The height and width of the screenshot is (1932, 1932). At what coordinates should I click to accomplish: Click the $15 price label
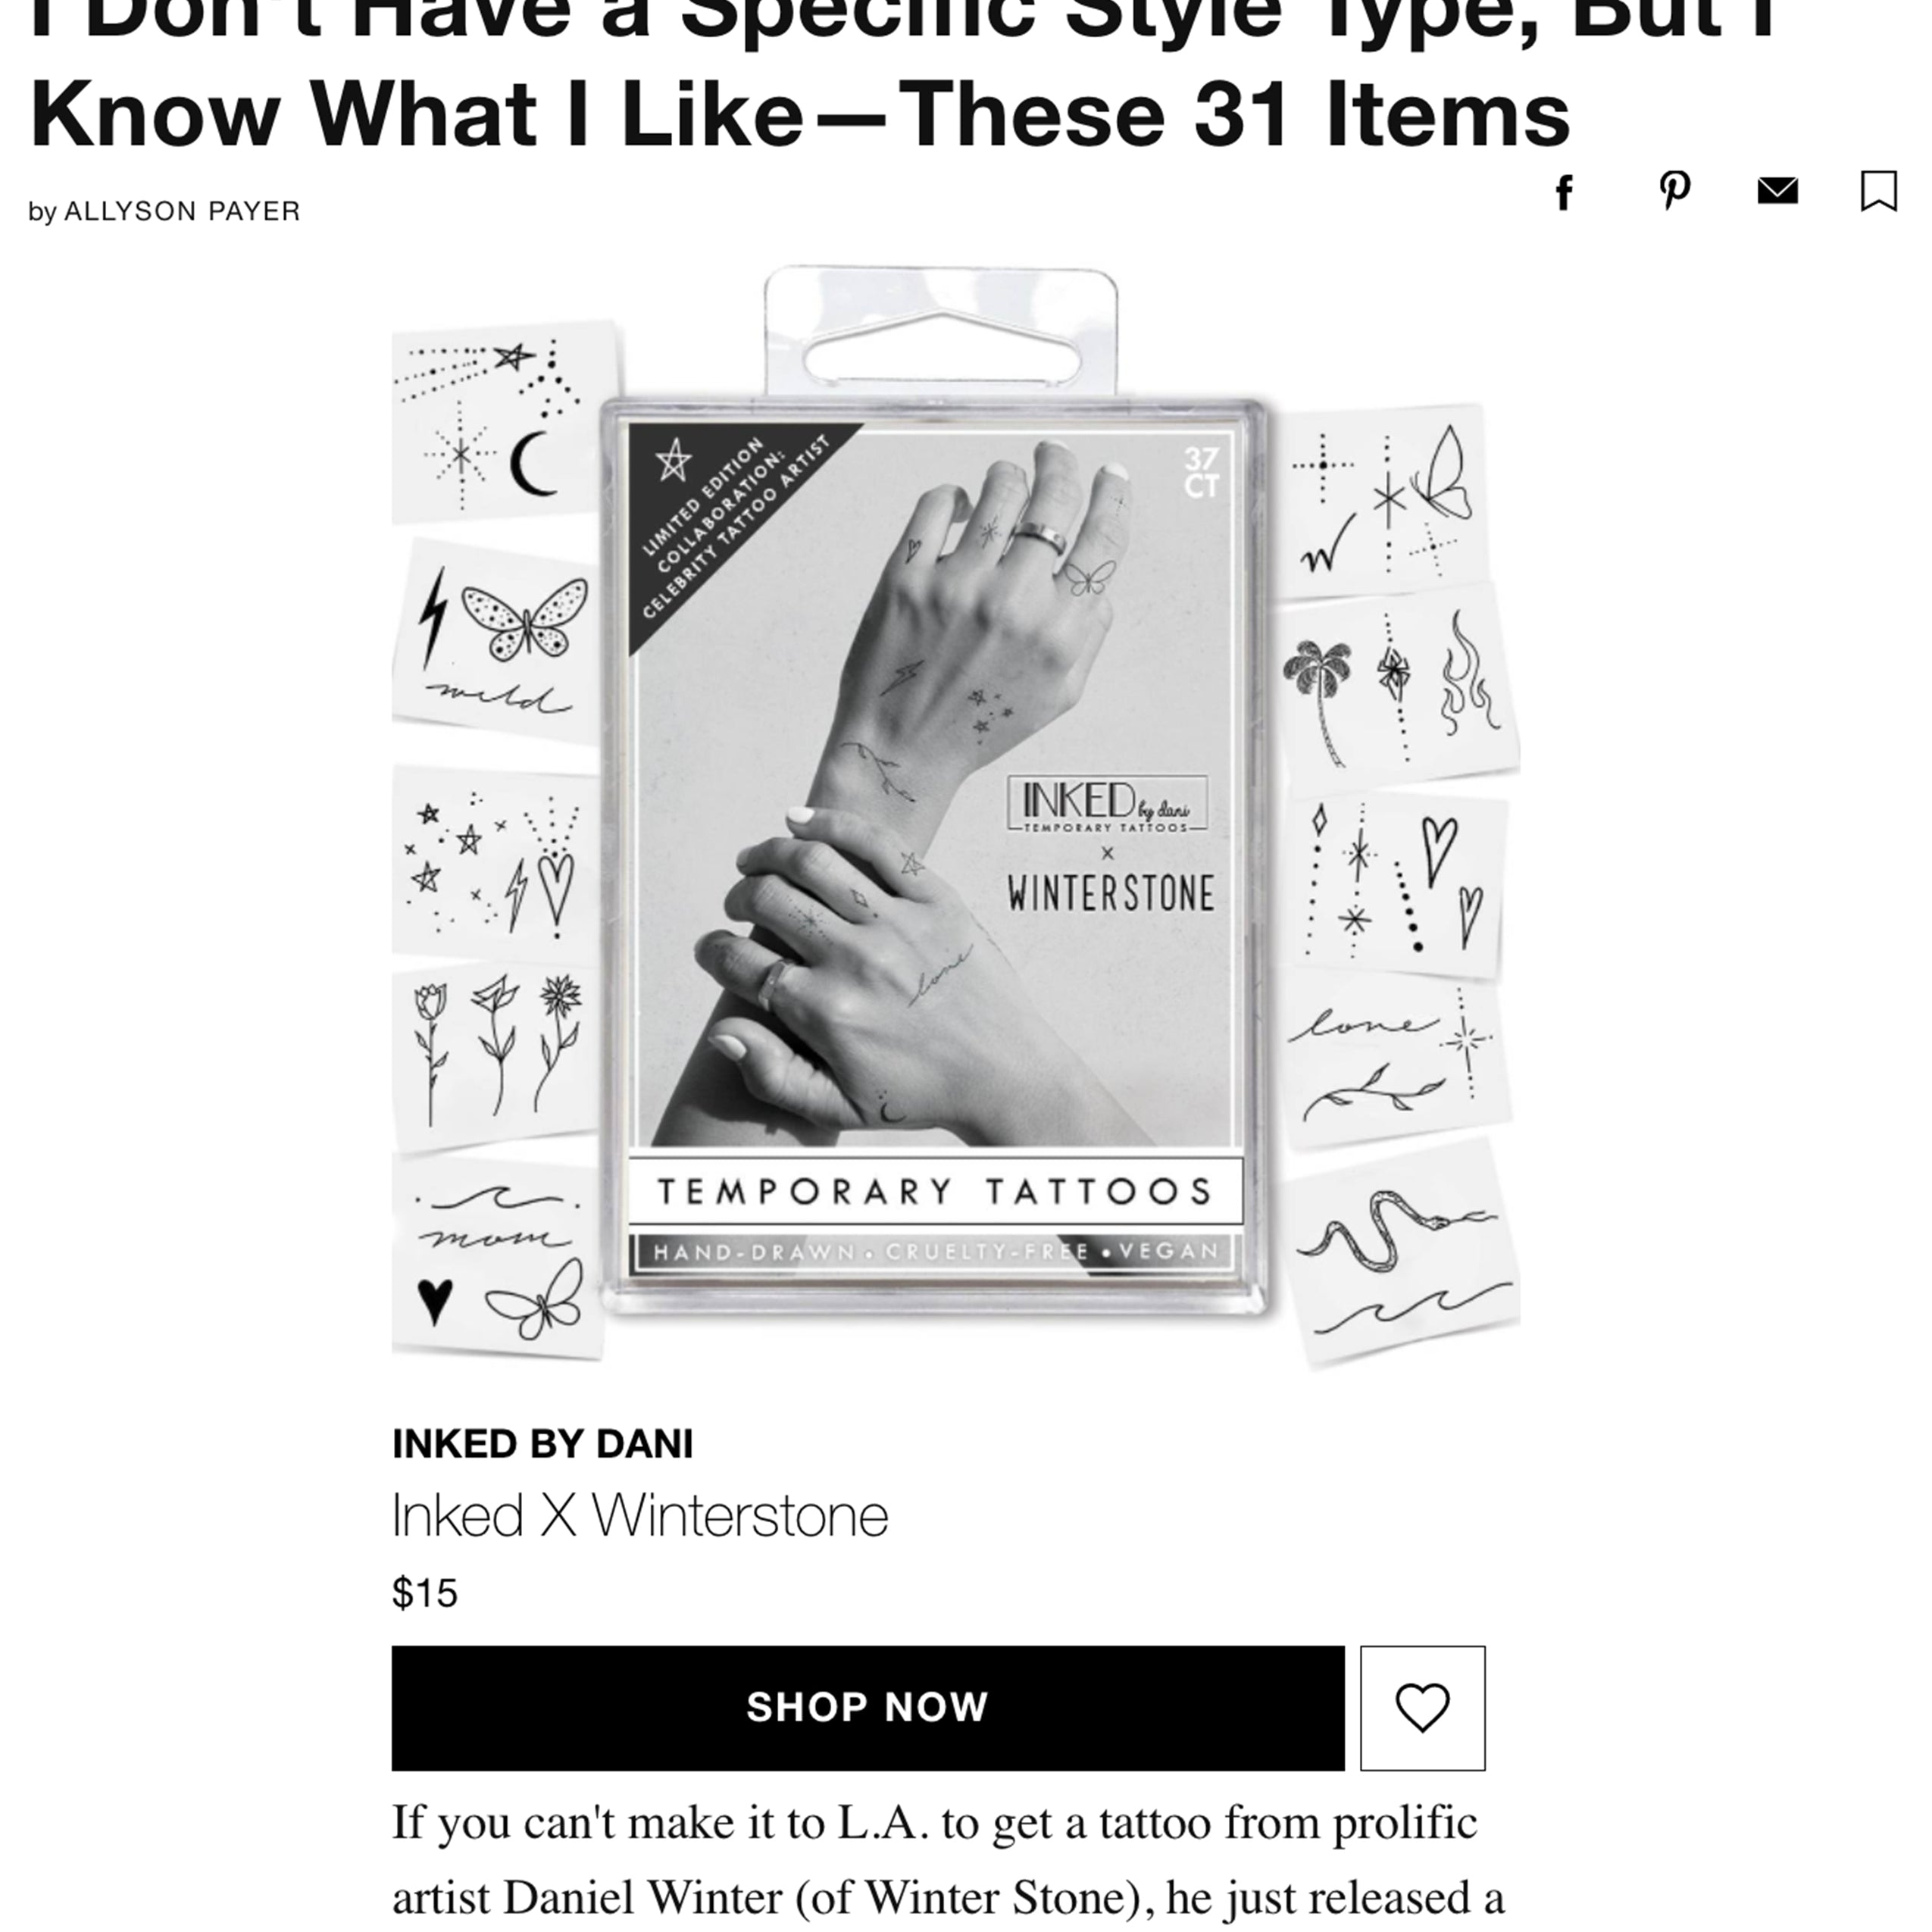[425, 1593]
